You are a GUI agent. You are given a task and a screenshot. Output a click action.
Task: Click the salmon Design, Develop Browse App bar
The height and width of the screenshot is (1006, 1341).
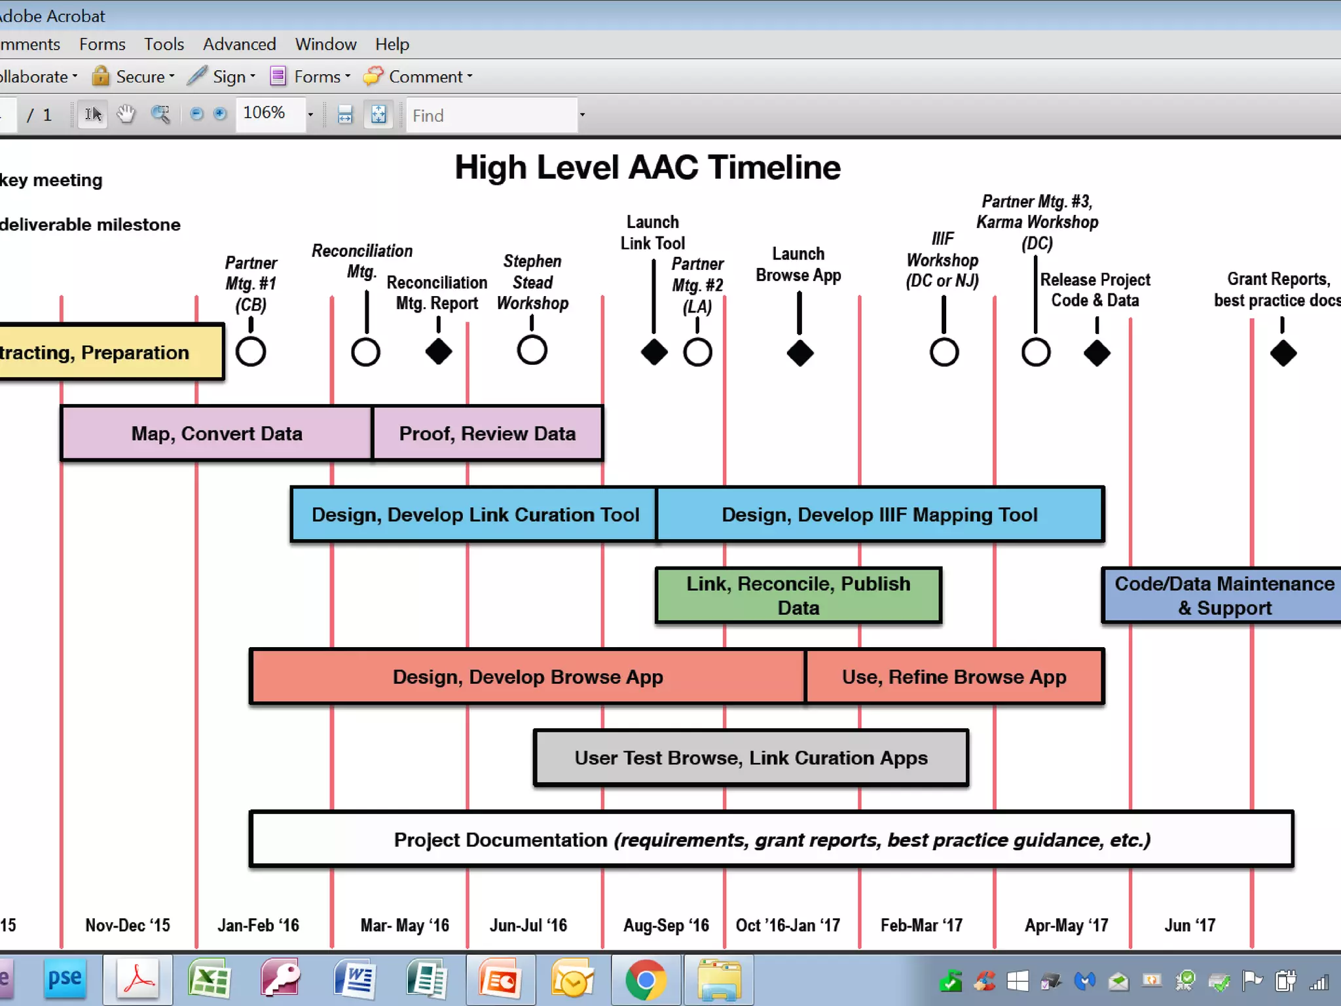click(x=527, y=677)
